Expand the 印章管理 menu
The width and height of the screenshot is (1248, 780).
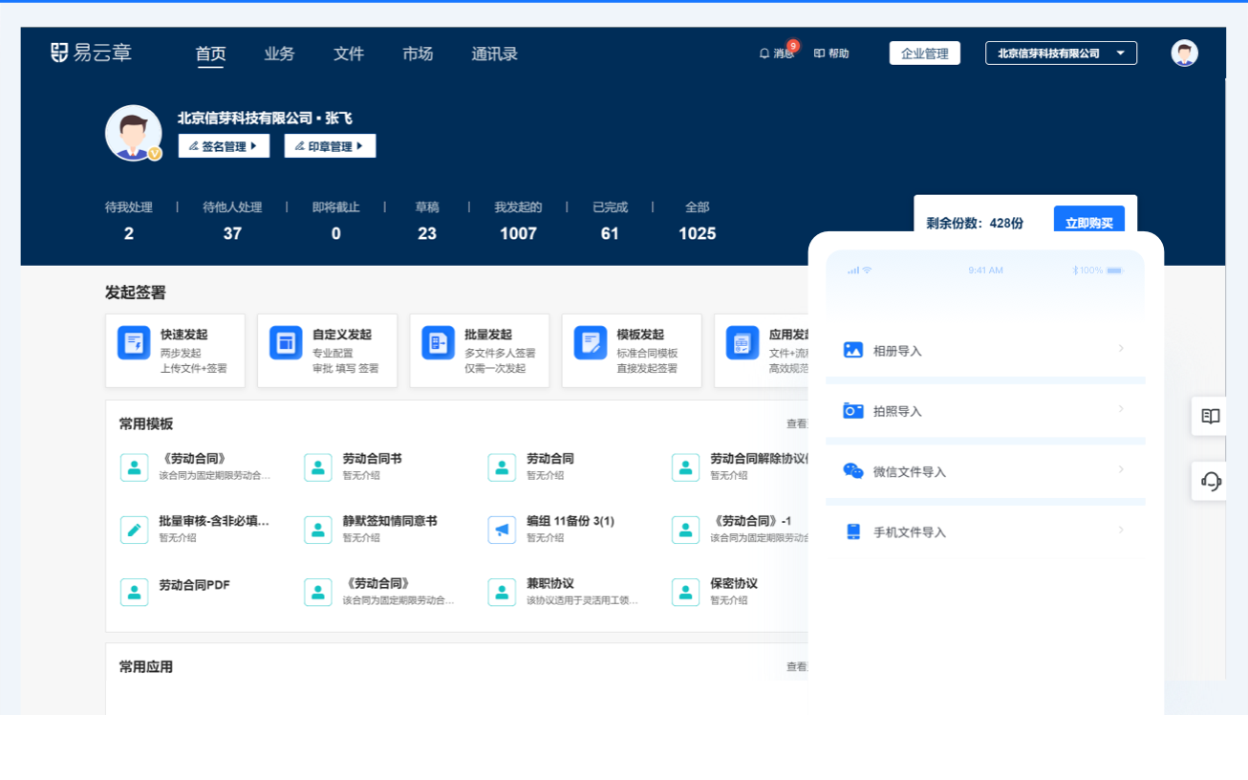tap(330, 146)
